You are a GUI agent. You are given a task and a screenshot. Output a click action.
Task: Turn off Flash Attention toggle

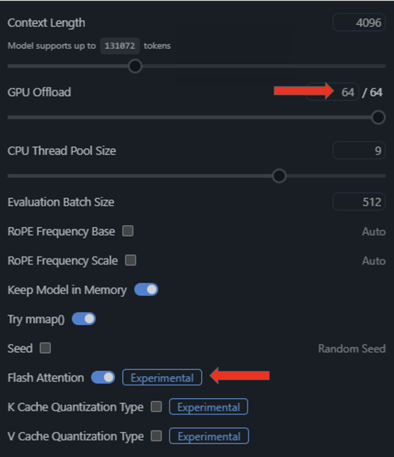click(103, 377)
